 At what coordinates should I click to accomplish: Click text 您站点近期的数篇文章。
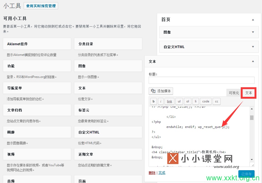[95, 165]
